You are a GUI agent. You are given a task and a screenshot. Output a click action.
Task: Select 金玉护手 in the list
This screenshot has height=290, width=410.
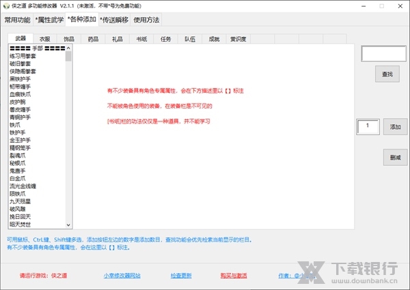point(37,140)
